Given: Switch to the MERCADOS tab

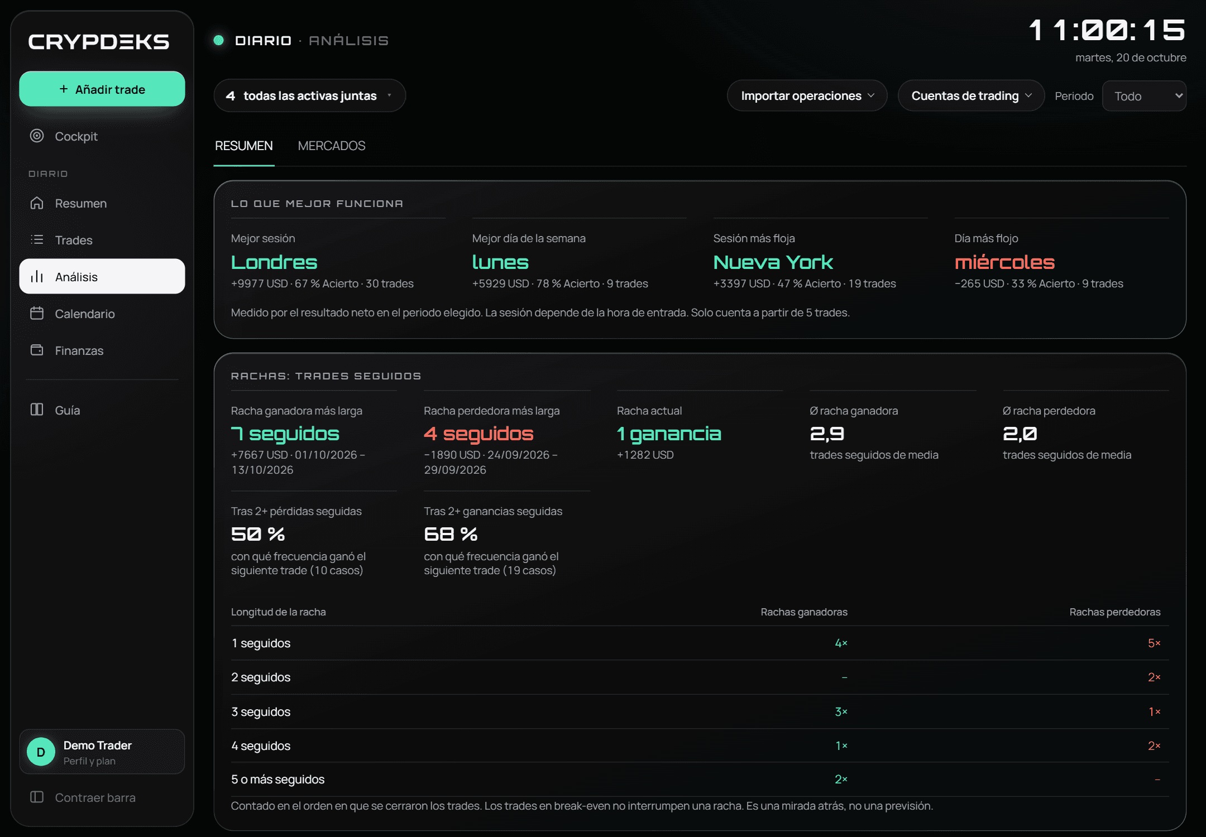Looking at the screenshot, I should tap(332, 146).
